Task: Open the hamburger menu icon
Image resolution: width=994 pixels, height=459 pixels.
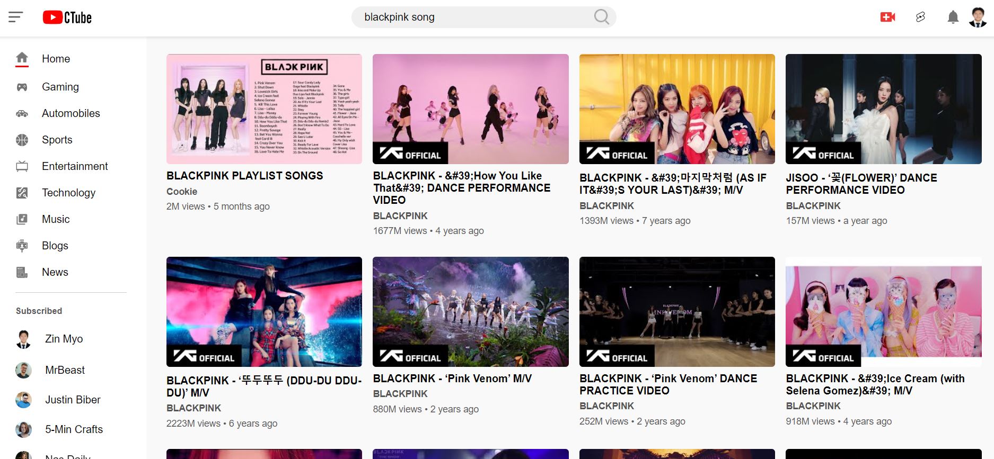Action: click(x=16, y=17)
